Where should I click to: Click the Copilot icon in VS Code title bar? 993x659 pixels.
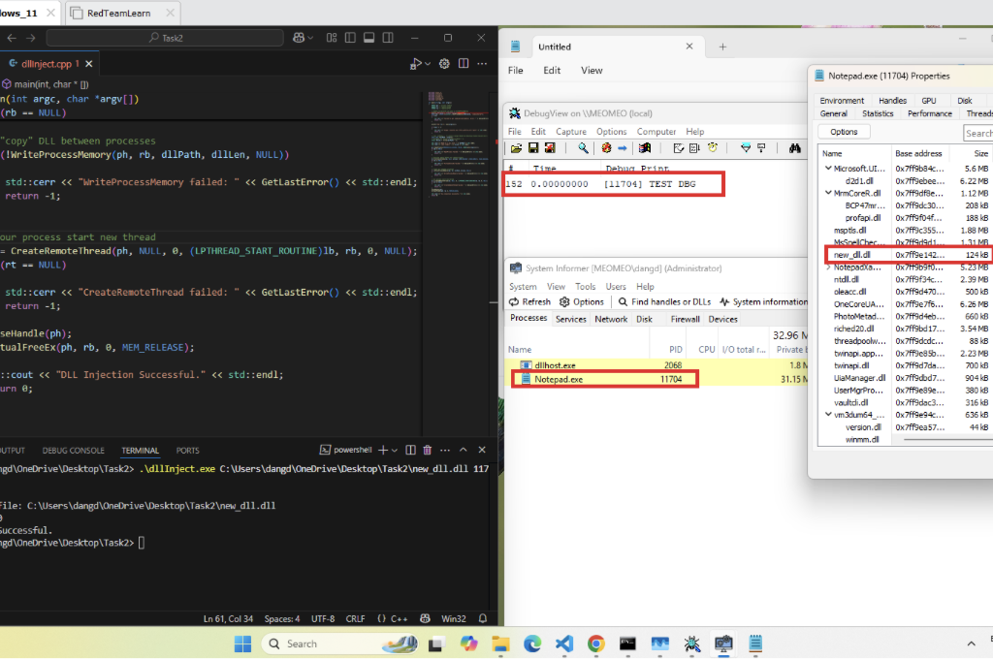pyautogui.click(x=298, y=38)
